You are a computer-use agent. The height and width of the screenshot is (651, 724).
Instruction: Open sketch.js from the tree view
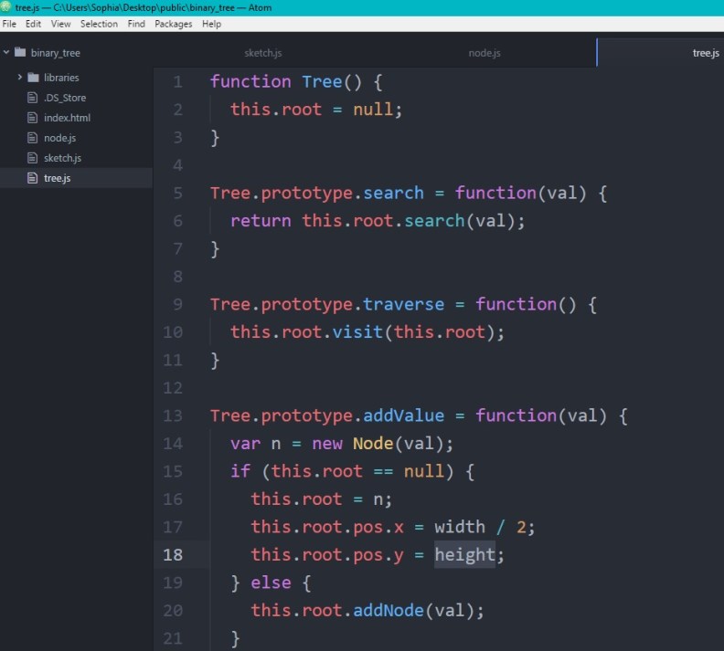63,158
